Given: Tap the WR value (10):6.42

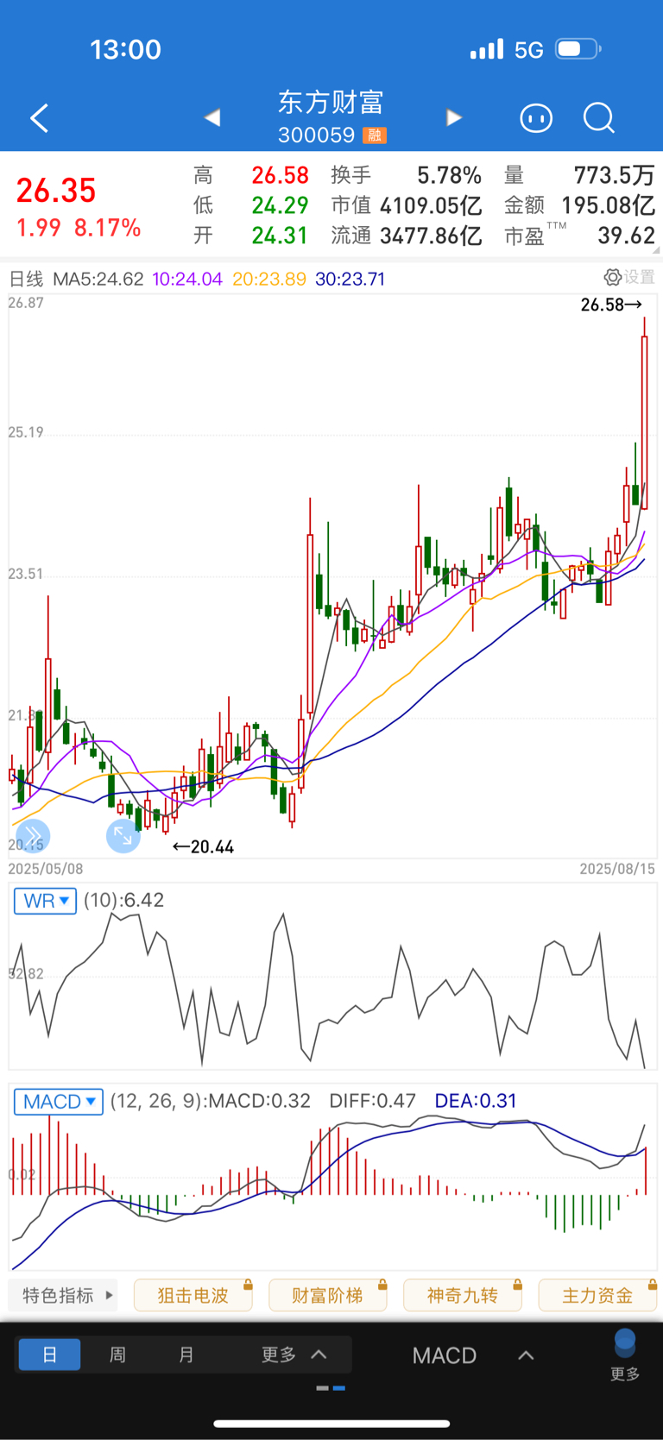Looking at the screenshot, I should (x=124, y=900).
